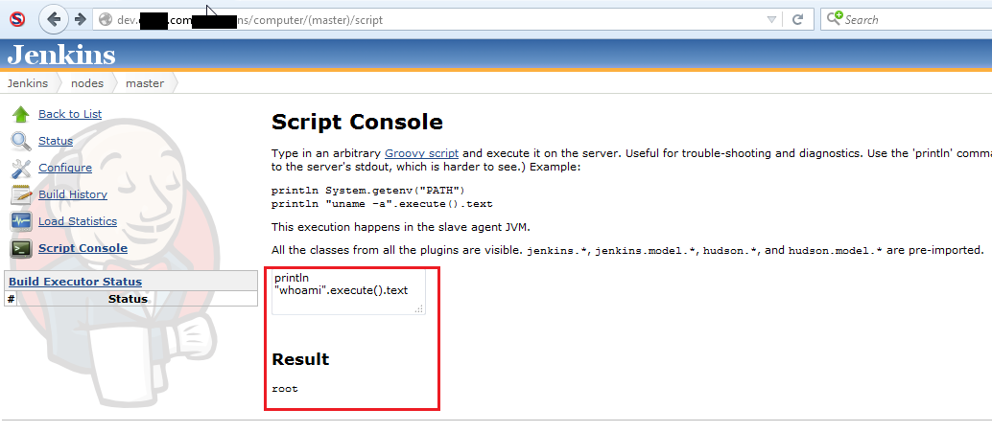Click the red S extension icon
Viewport: 992px width, 432px height.
(x=17, y=19)
